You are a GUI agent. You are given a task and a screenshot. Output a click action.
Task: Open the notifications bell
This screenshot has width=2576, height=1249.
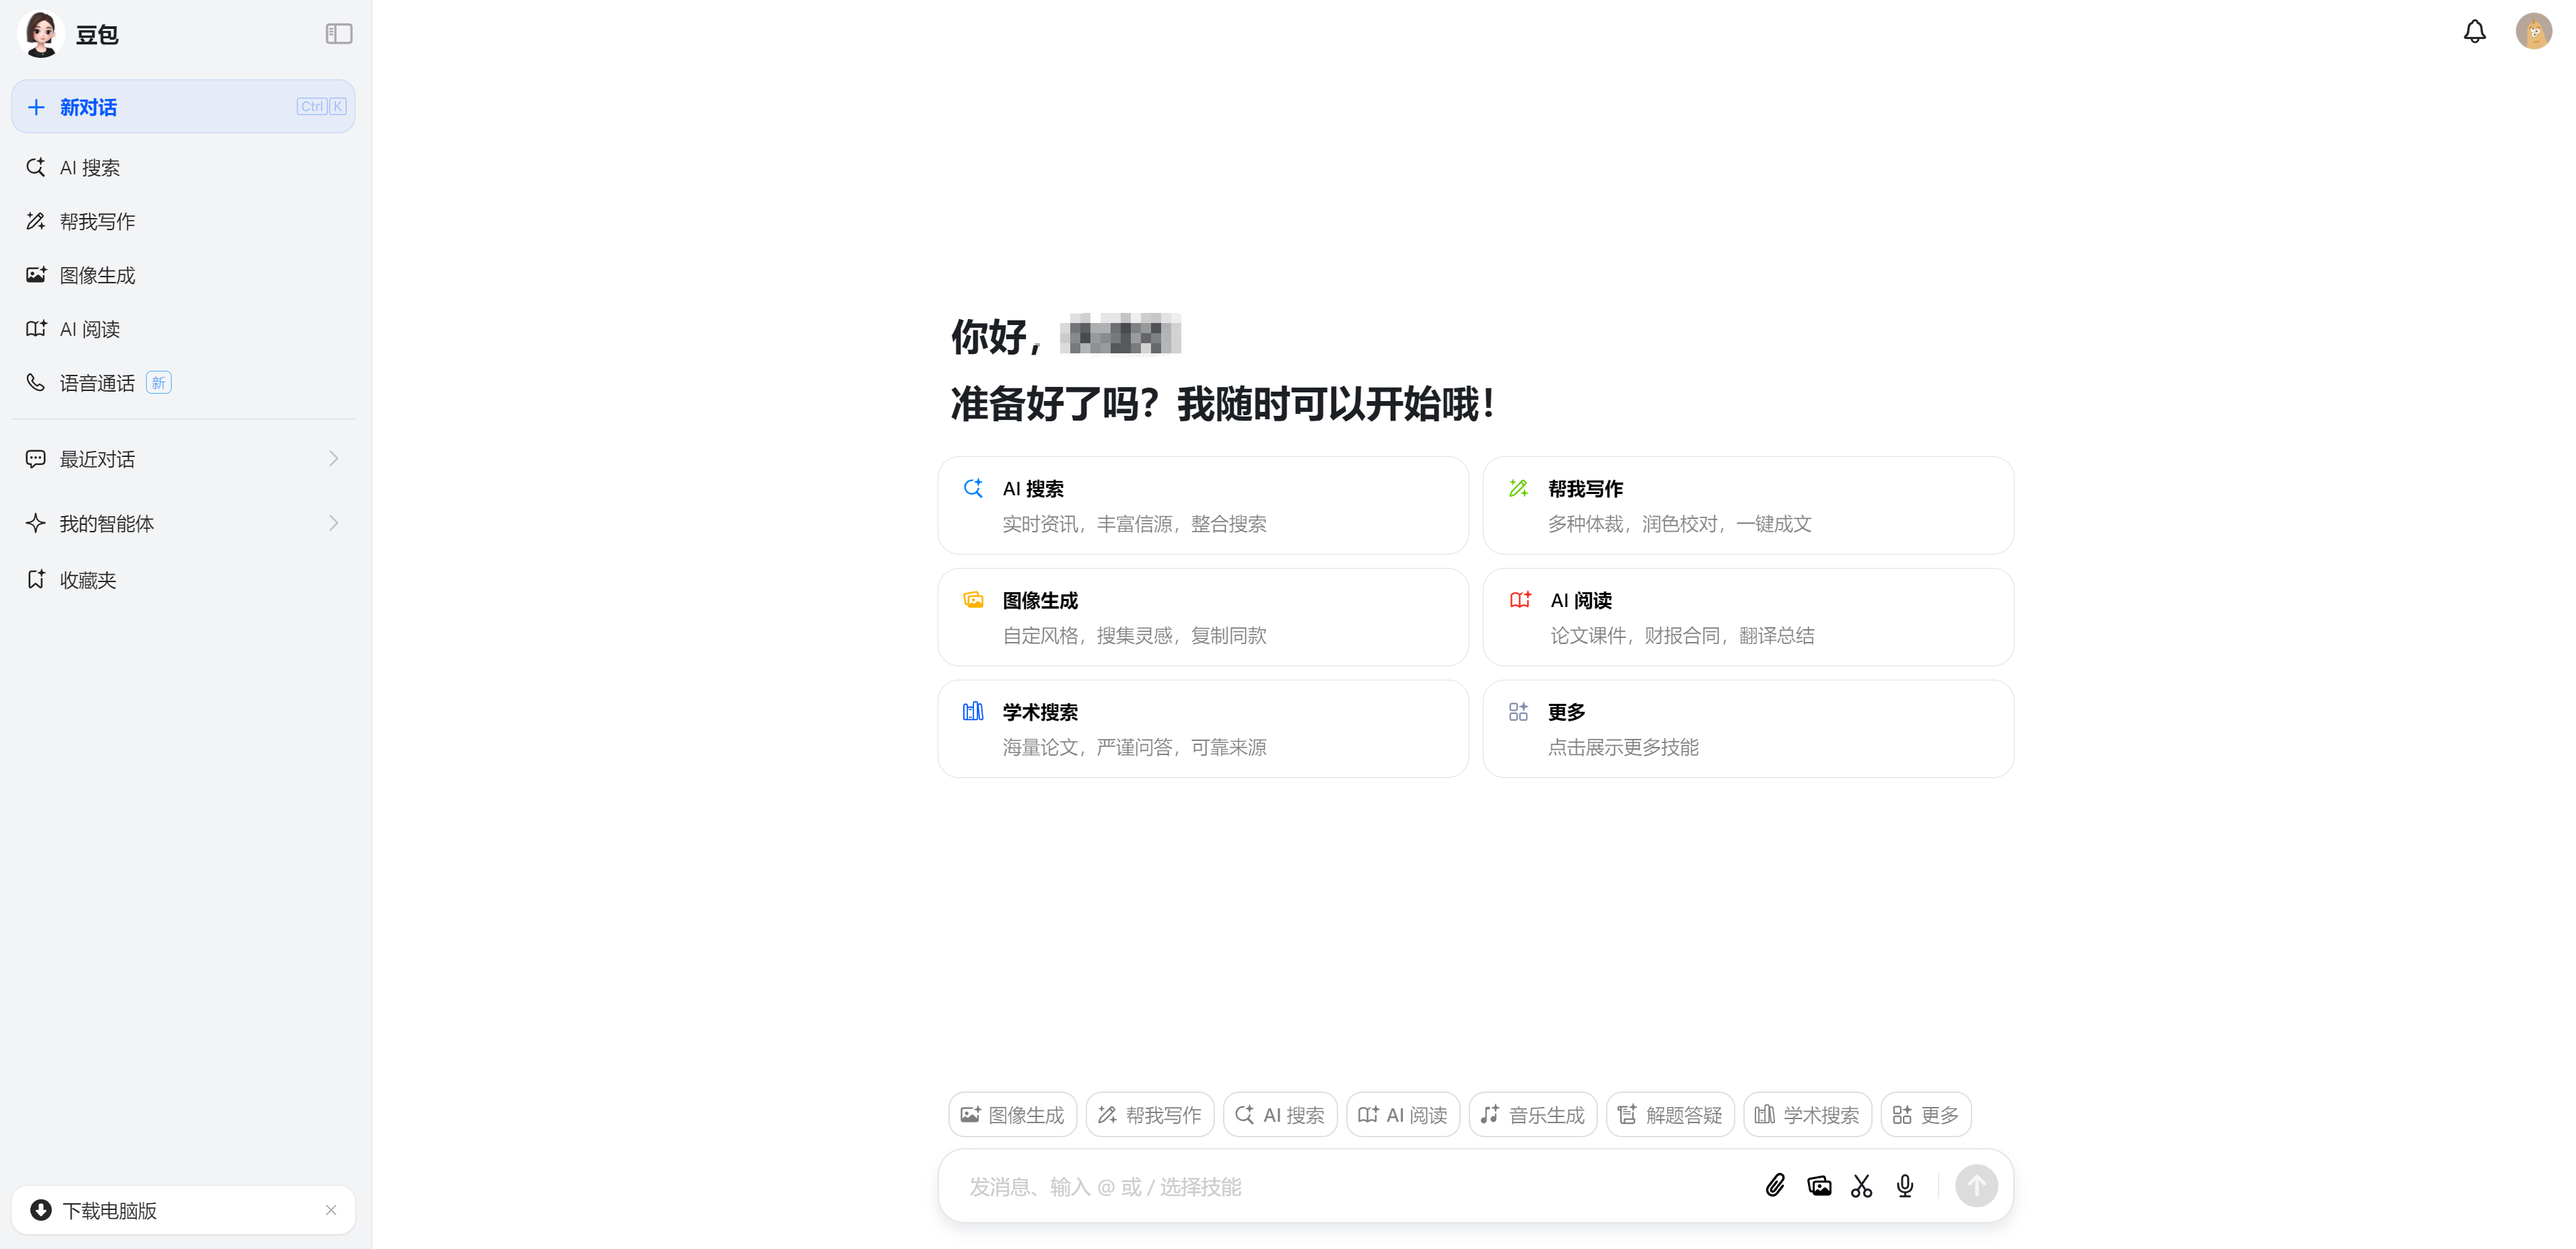coord(2474,32)
